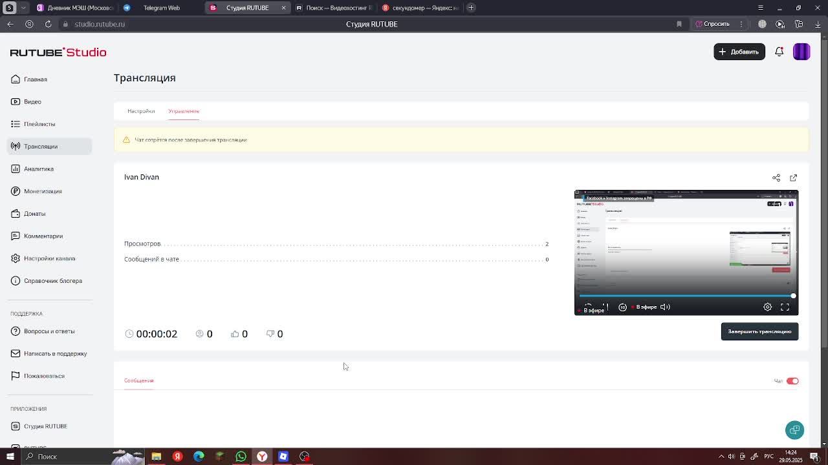Image resolution: width=828 pixels, height=465 pixels.
Task: Open a new browser tab
Action: 471,8
